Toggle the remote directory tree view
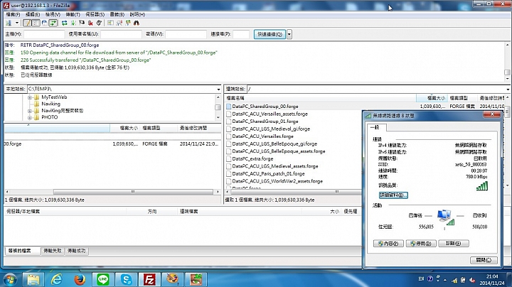 44,23
